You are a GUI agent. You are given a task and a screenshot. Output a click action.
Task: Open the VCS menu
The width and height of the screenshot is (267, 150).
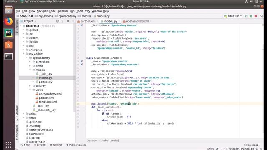(87, 11)
